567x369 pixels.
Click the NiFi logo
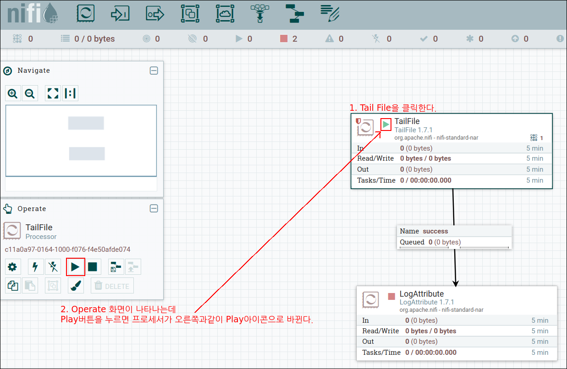point(33,14)
